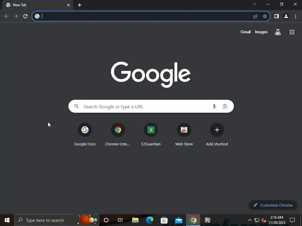Click the Google search box

(x=151, y=106)
